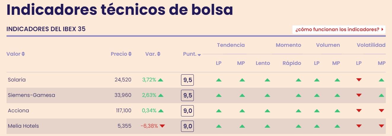Click the Momento Rápido subheader
Screen dimensions: 392x136
click(292, 63)
